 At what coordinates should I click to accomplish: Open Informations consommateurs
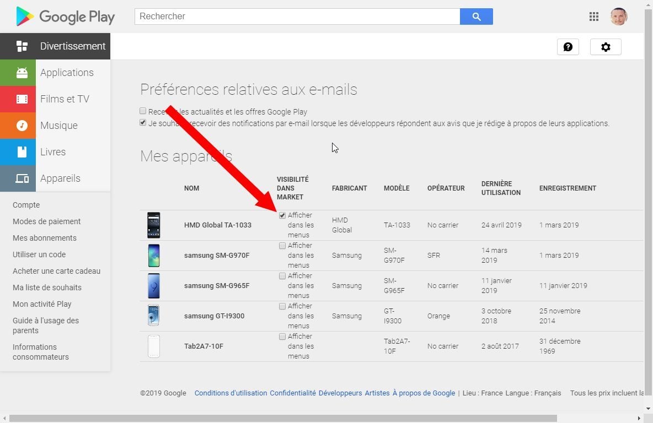[x=40, y=352]
